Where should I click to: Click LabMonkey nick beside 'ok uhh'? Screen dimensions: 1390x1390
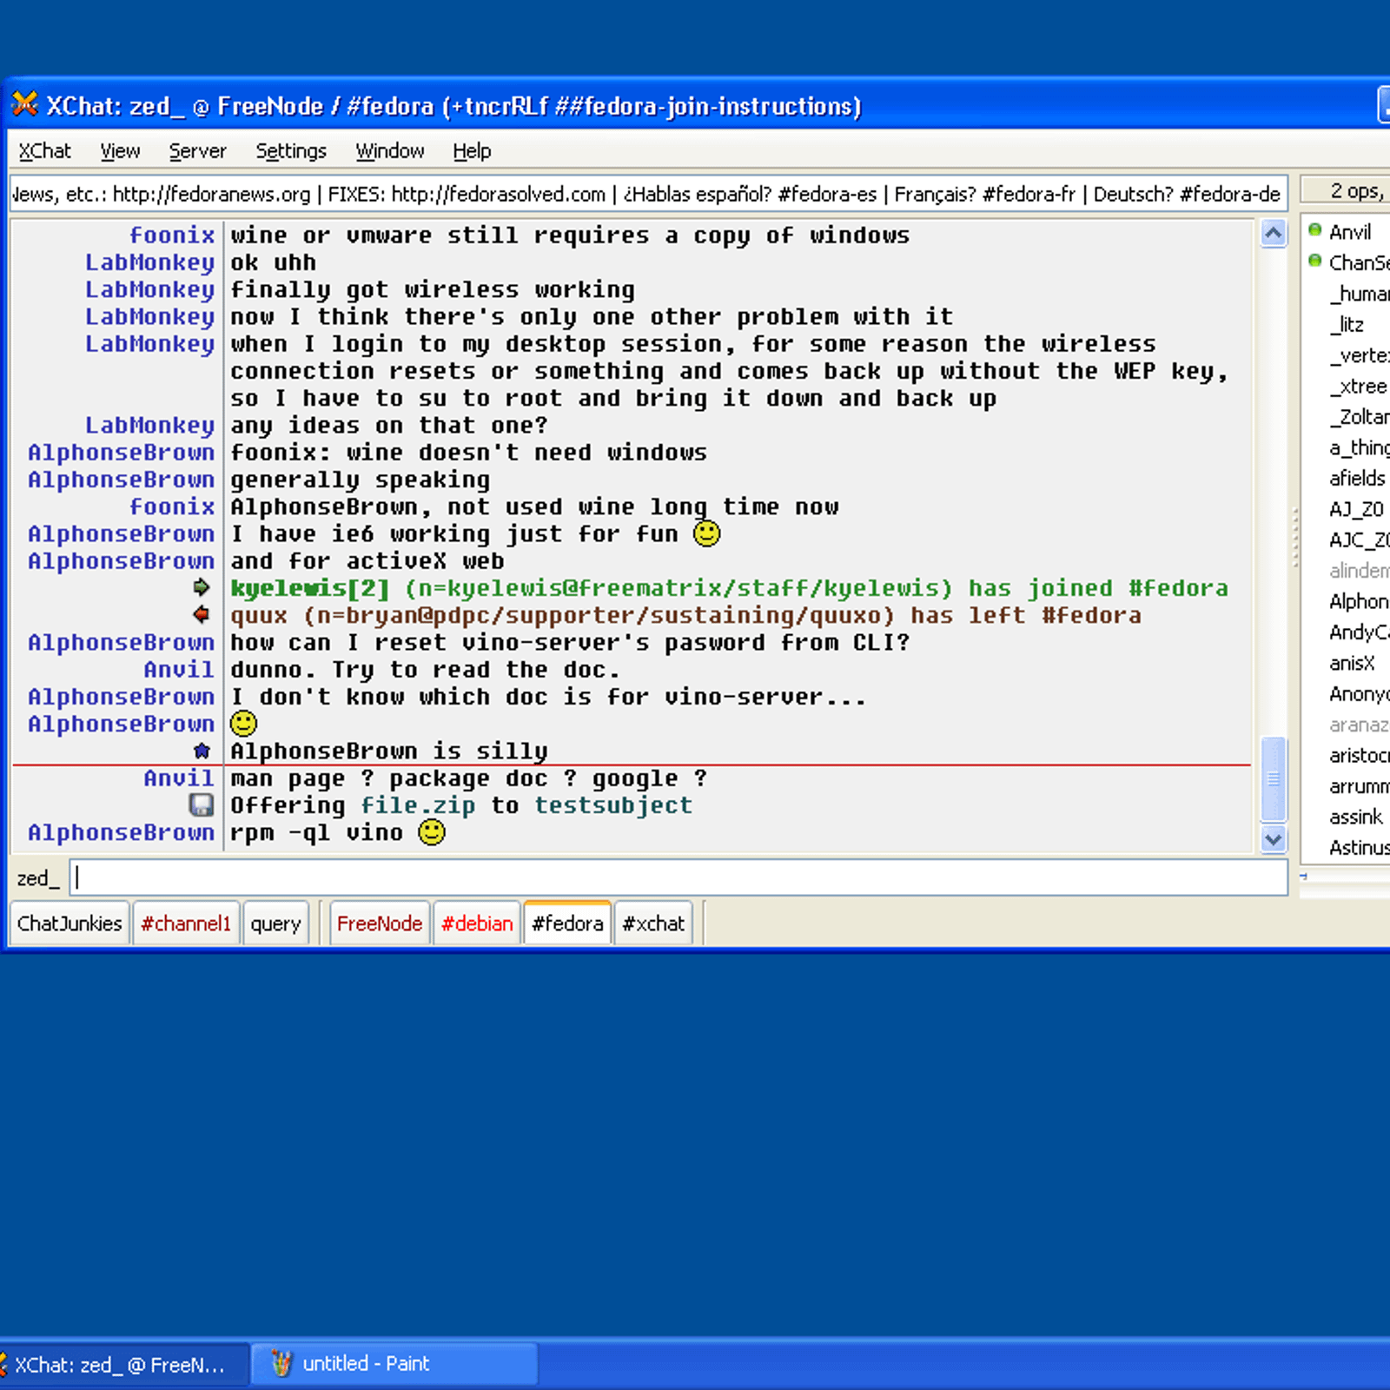click(149, 261)
